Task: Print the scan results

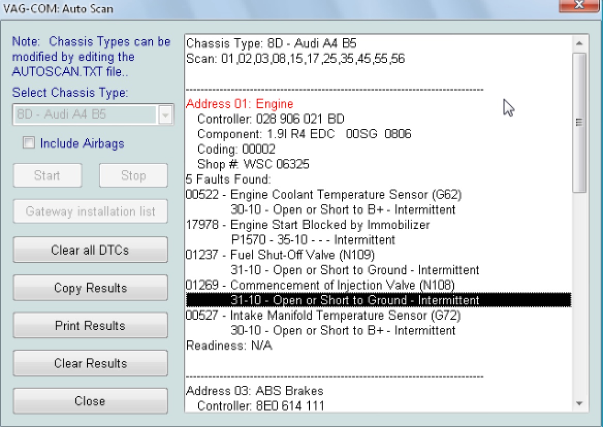Action: 90,325
